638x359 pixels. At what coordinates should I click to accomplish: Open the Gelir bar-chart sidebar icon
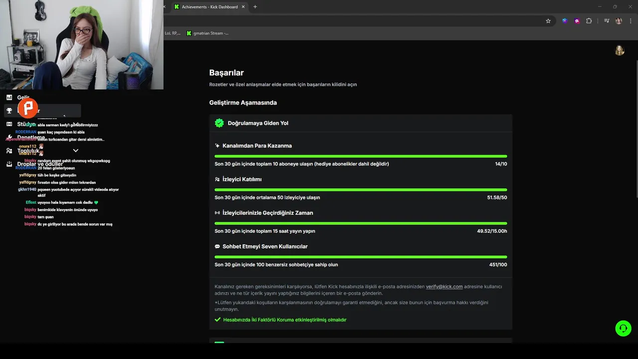(x=9, y=98)
